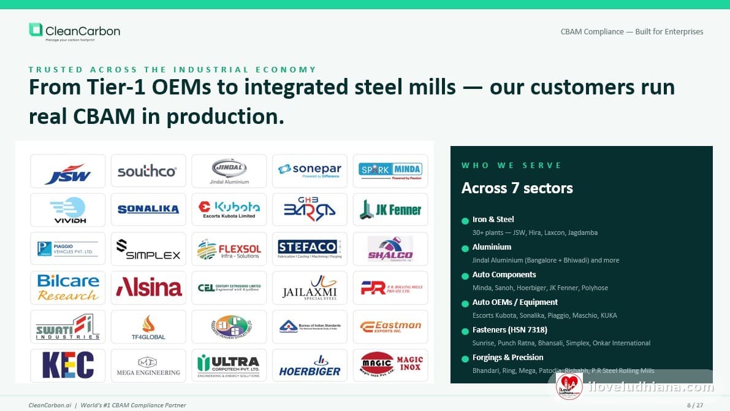Click the 'Across 7 sectors' heading
Viewport: 730px width, 411px height.
(x=517, y=188)
